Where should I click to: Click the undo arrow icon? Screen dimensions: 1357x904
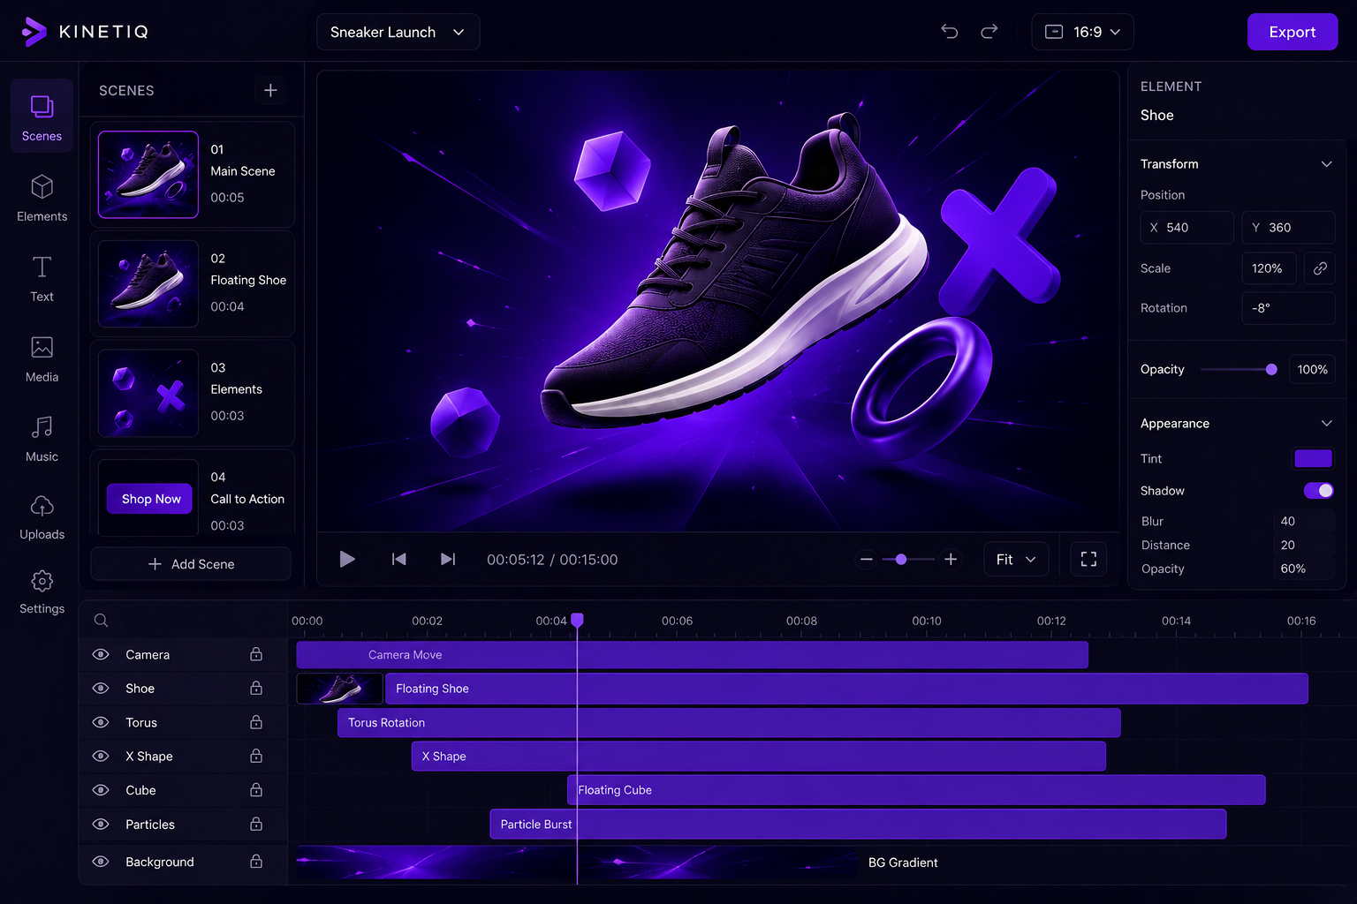tap(950, 32)
